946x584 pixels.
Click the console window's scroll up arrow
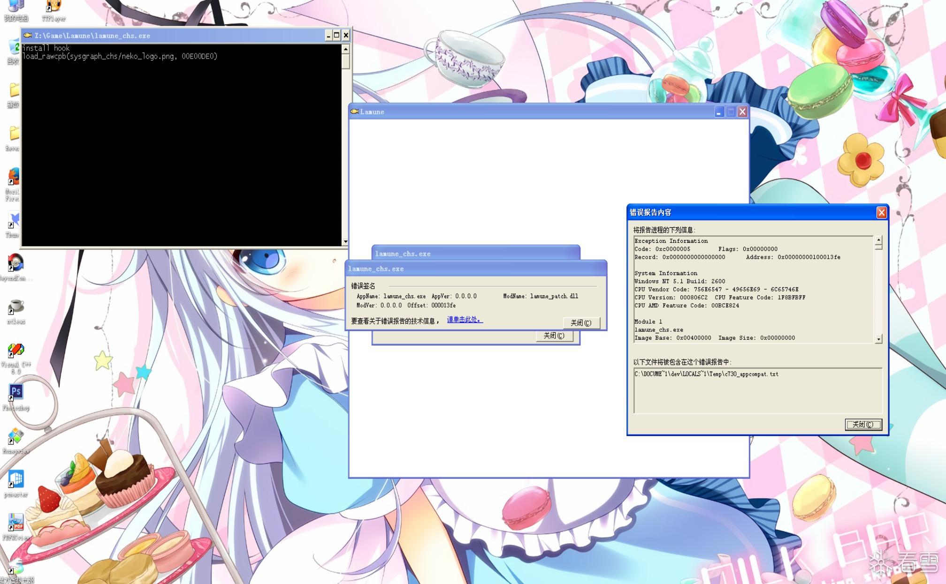(345, 49)
